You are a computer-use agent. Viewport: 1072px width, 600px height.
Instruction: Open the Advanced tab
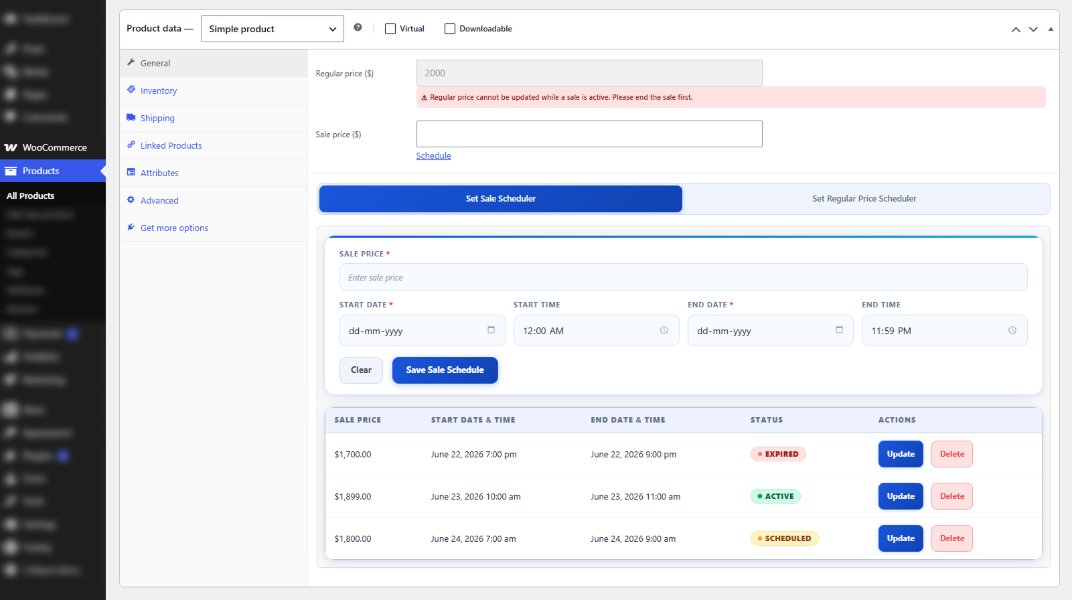coord(214,200)
